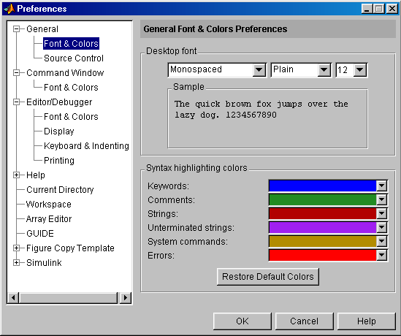This screenshot has width=401, height=336.
Task: Open the Workspace preferences item
Action: click(x=49, y=205)
